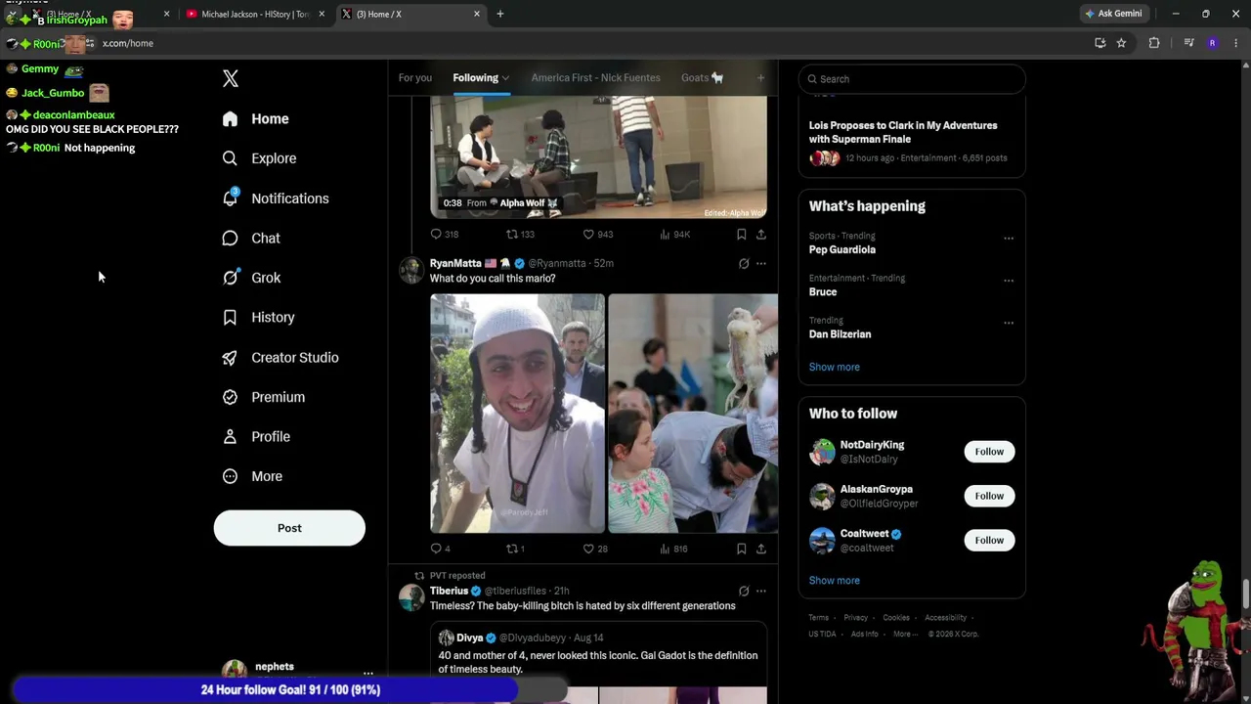The height and width of the screenshot is (704, 1251).
Task: Like RyanMatta's post with 28 likes
Action: click(595, 549)
